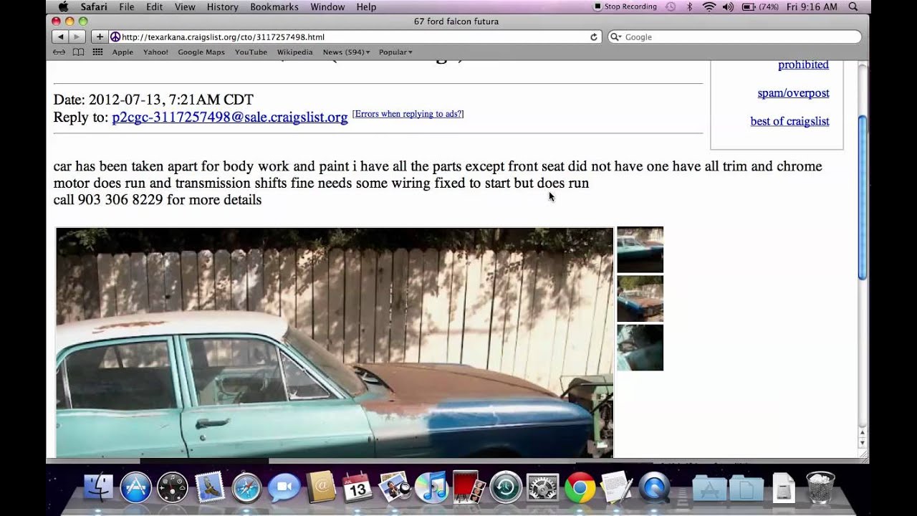Image resolution: width=917 pixels, height=516 pixels.
Task: Open Photo Booth in the dock
Action: coord(469,488)
